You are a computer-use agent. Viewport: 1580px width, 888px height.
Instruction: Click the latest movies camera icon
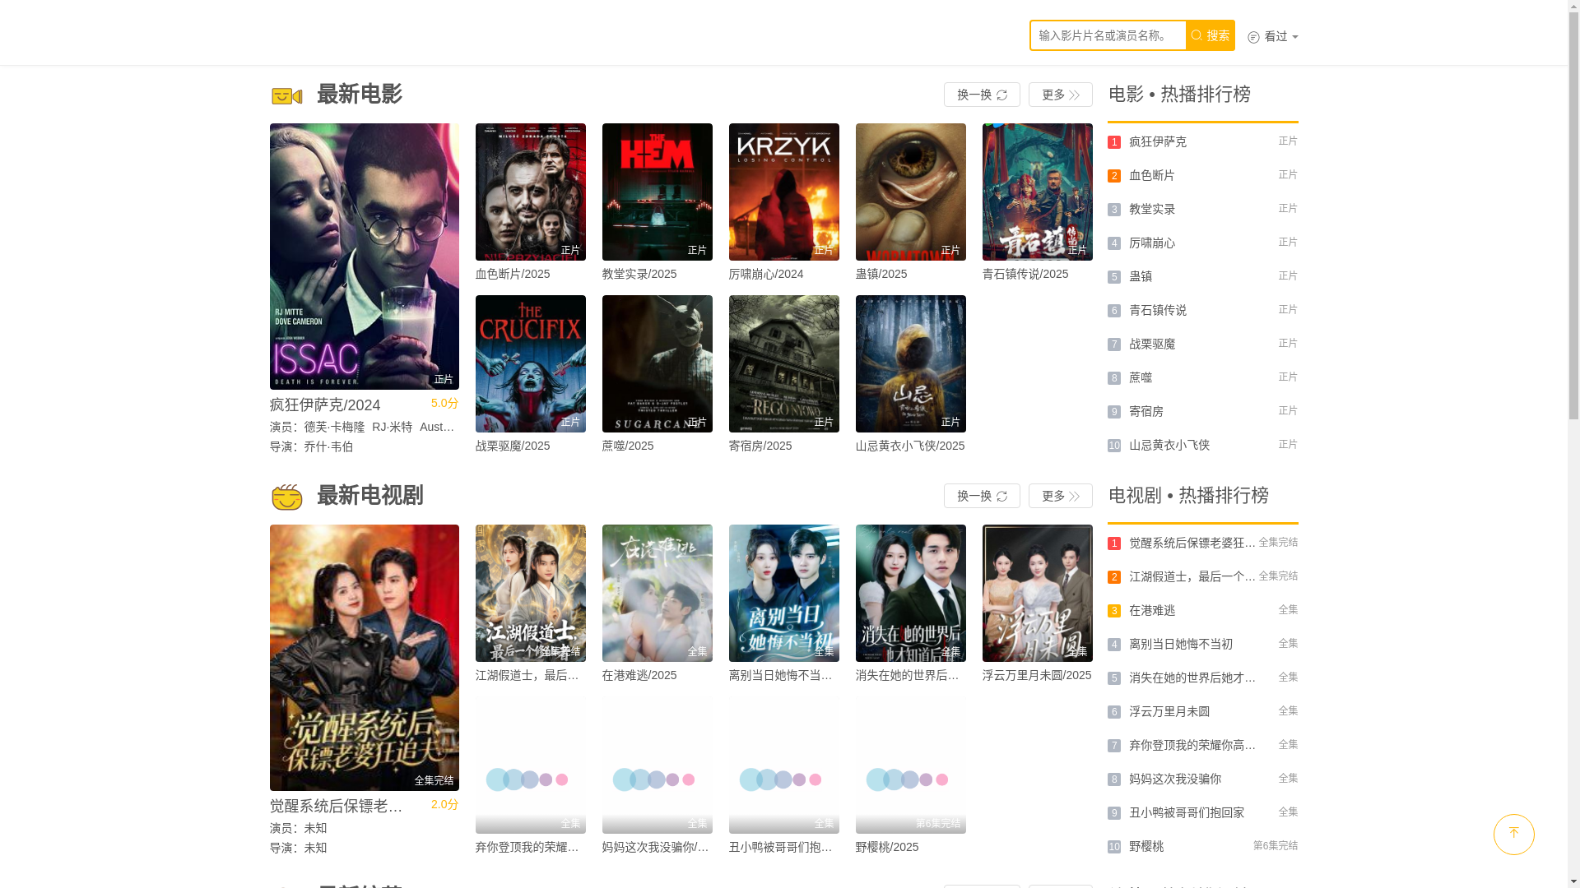click(286, 96)
